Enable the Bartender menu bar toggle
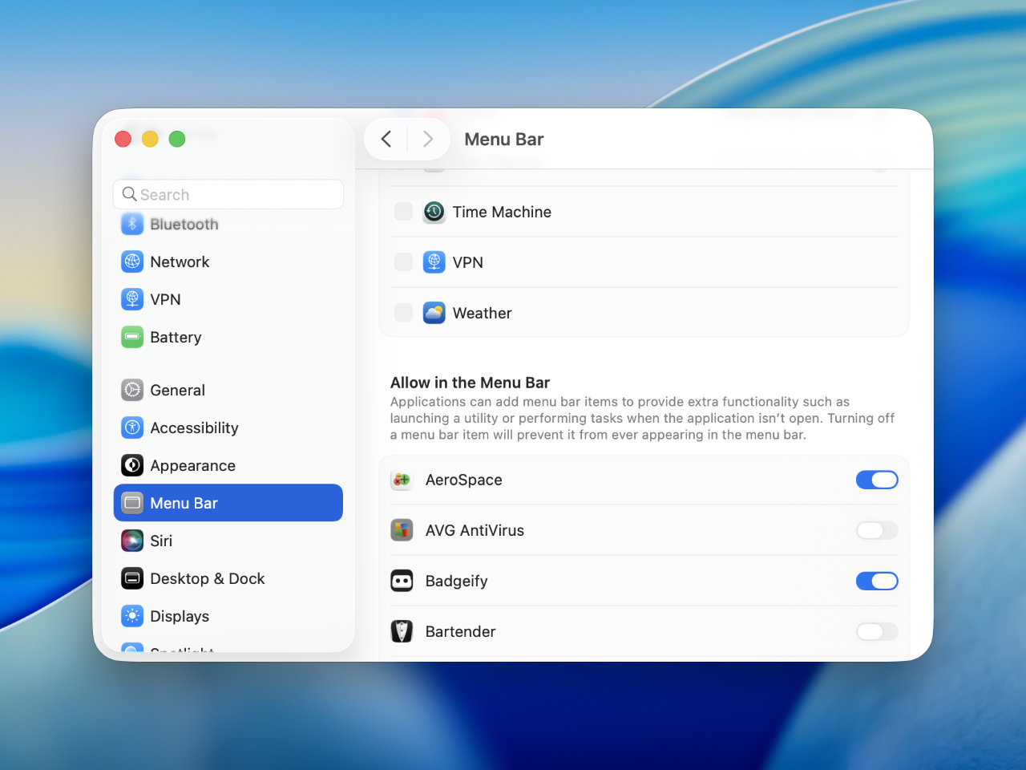This screenshot has width=1026, height=770. tap(876, 631)
